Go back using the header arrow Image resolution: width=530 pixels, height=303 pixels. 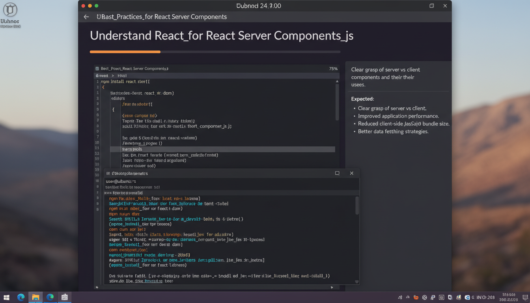86,17
